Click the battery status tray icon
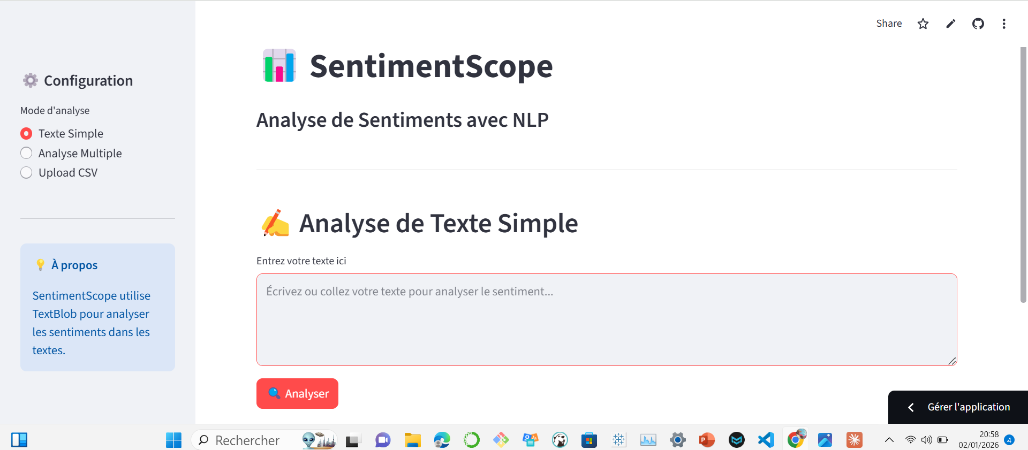This screenshot has height=450, width=1028. pyautogui.click(x=943, y=440)
